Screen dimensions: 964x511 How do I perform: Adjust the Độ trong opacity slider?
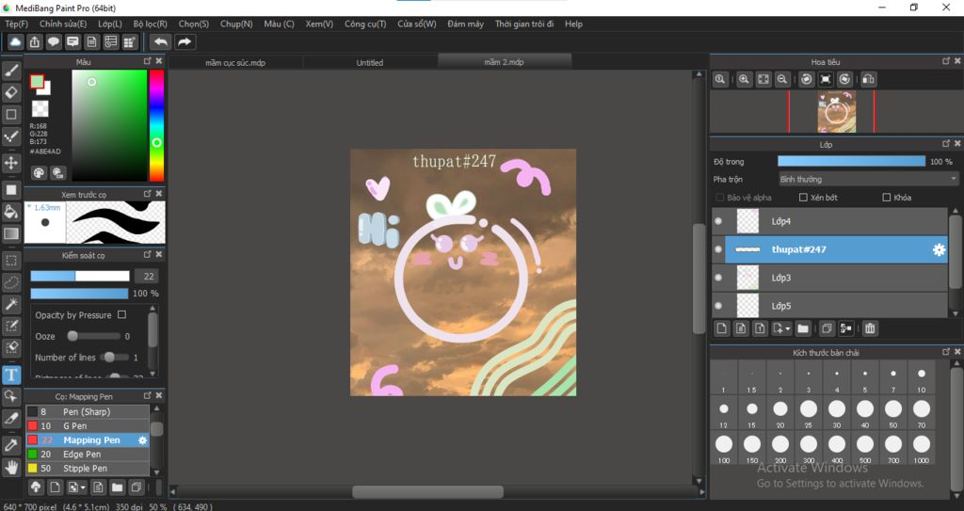click(851, 161)
